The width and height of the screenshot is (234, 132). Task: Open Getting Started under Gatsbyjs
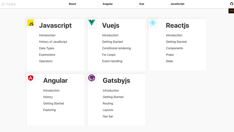coord(113,97)
